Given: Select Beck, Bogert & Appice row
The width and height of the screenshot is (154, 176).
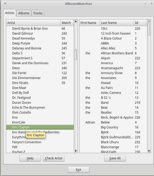Looking at the screenshot, I should [x=113, y=118].
